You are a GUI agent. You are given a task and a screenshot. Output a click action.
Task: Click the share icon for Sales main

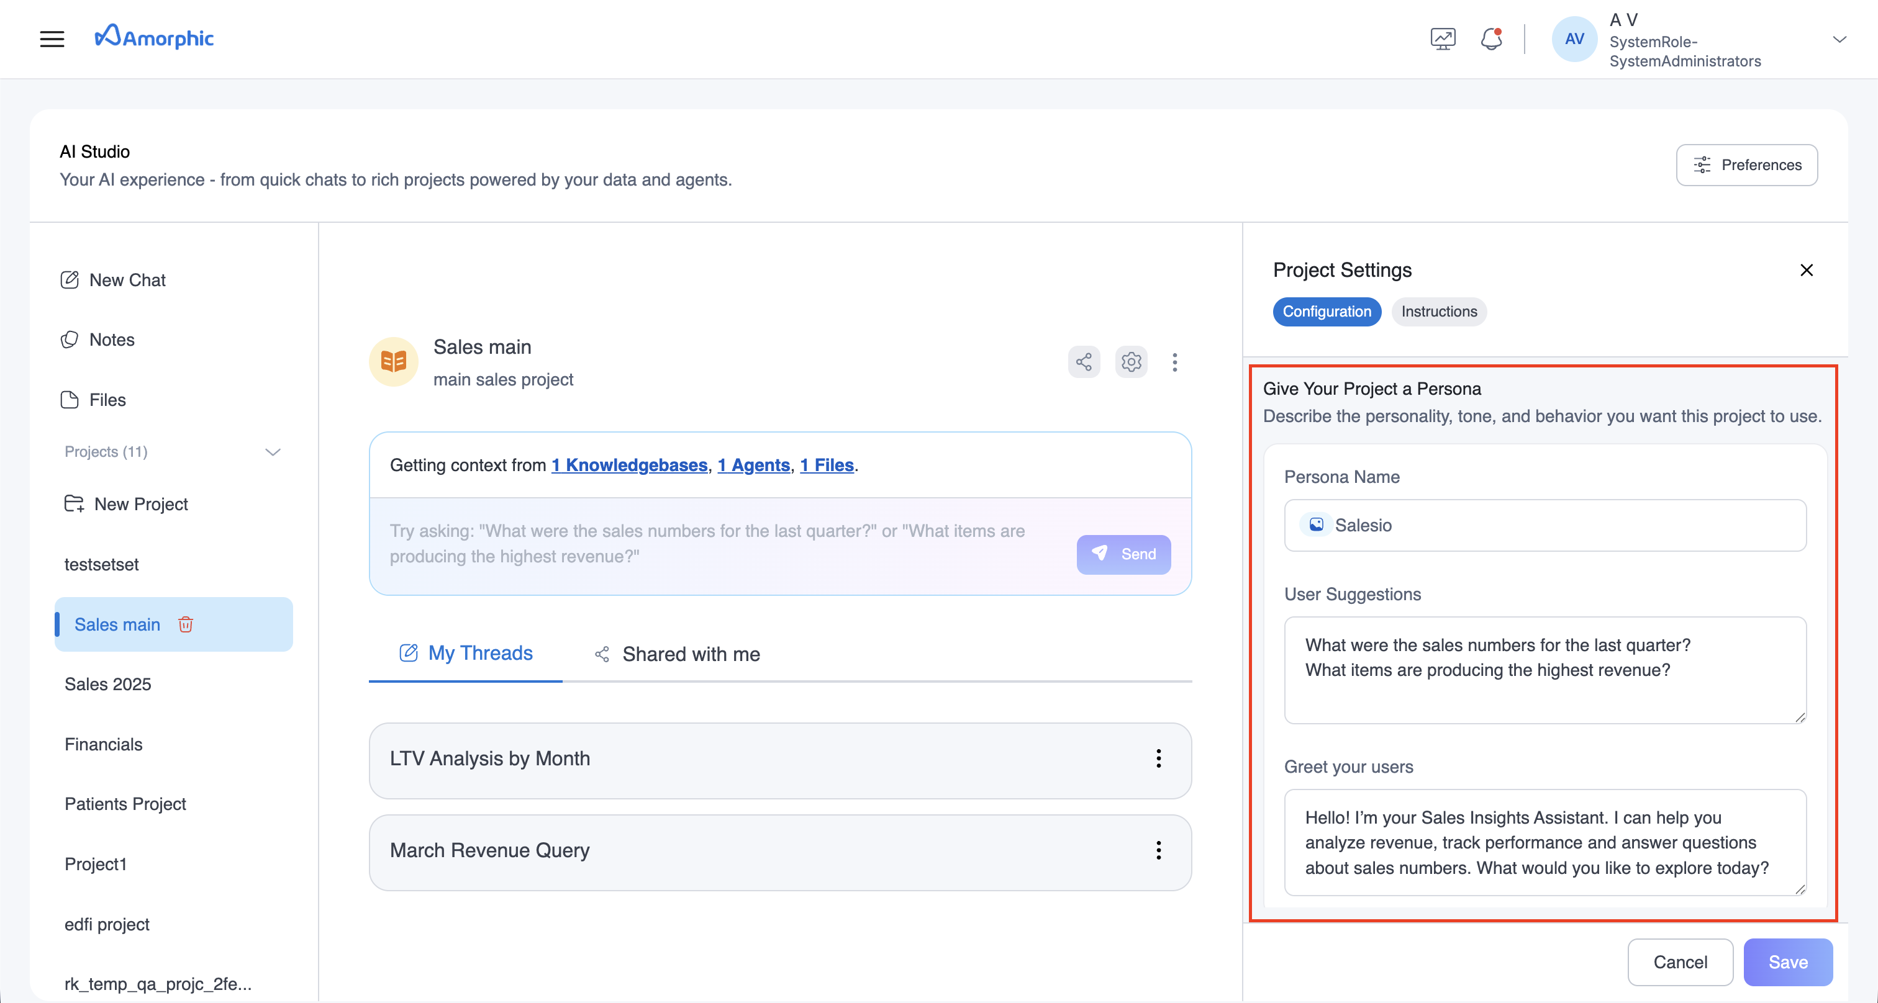tap(1083, 362)
